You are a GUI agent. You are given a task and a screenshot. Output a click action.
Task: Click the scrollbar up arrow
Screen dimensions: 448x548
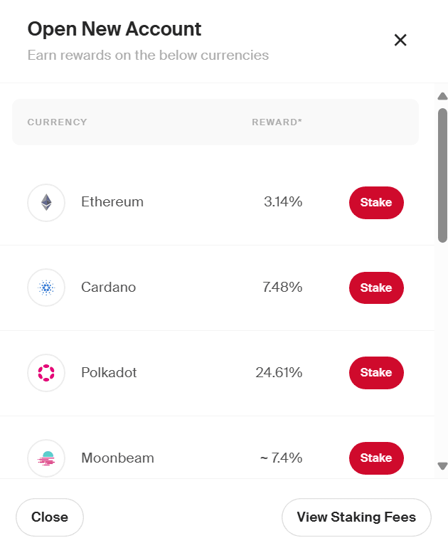tap(442, 96)
